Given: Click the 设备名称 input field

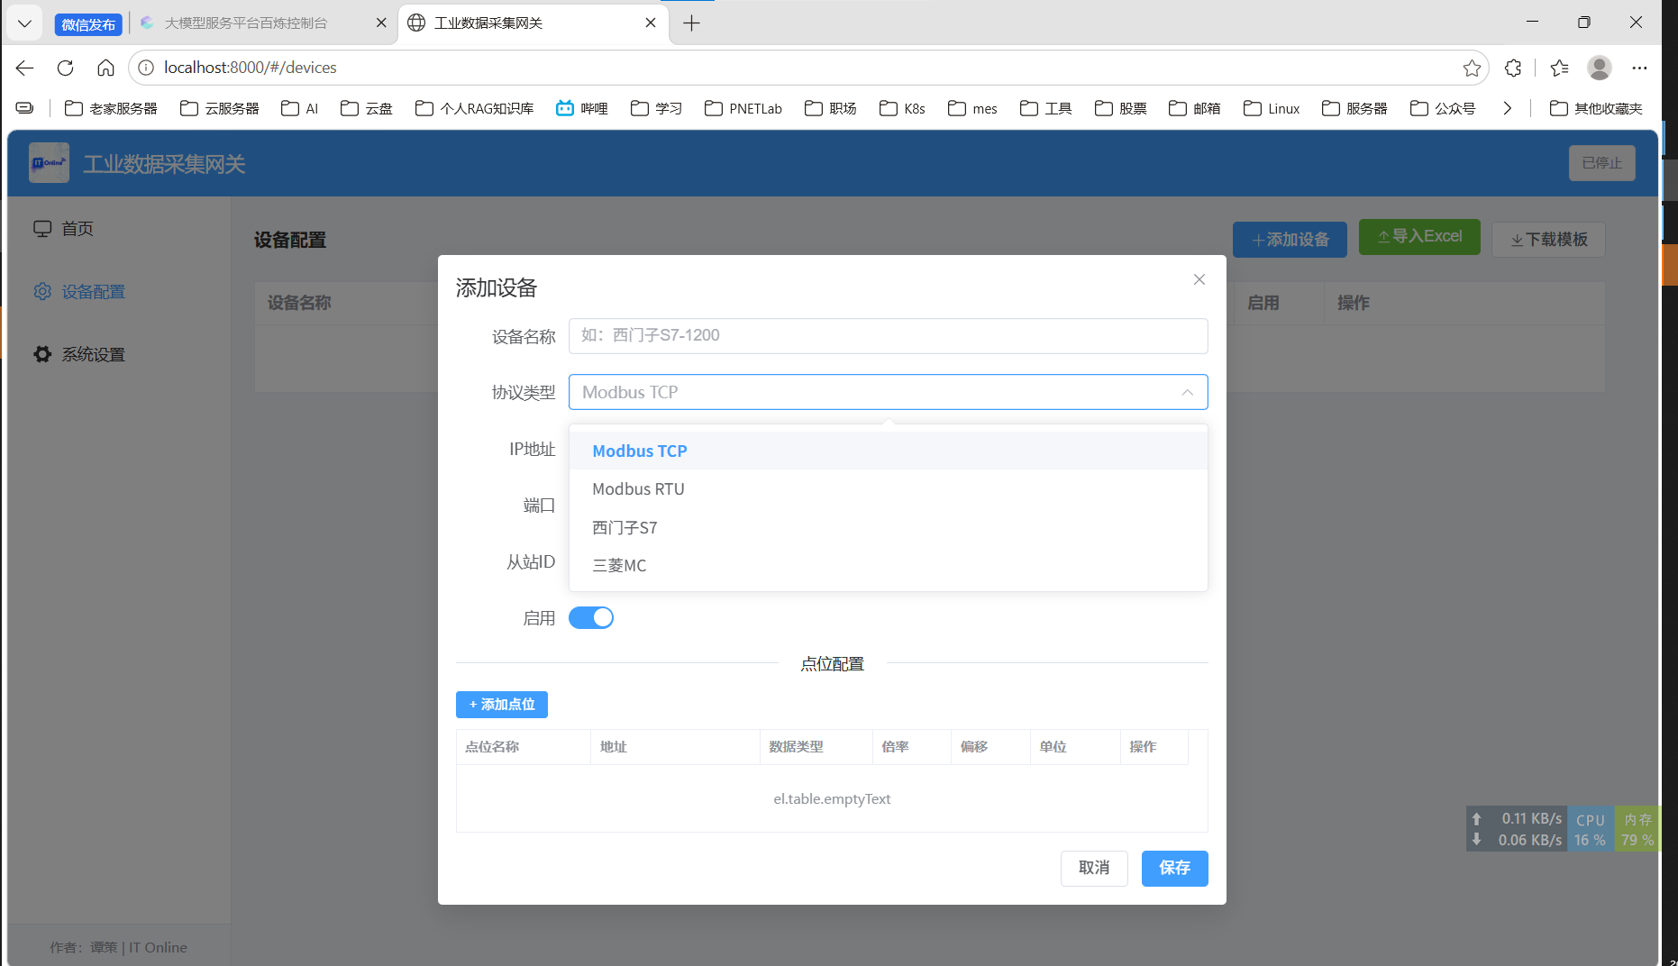Looking at the screenshot, I should (888, 335).
